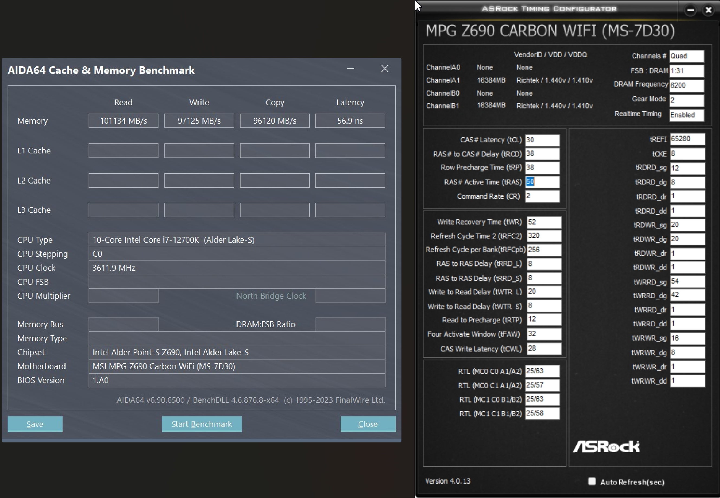Select the RAS# Active Time (tRAS) field

point(542,182)
